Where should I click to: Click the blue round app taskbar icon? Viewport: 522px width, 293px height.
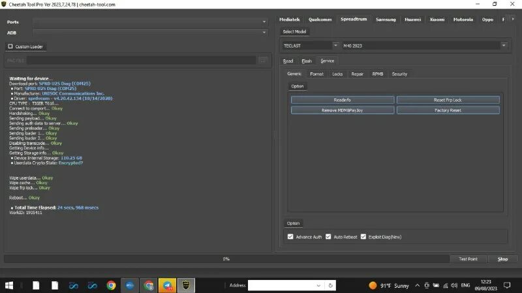tap(129, 285)
